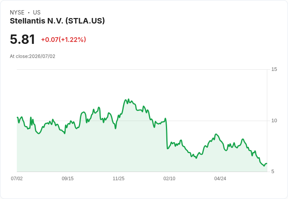Click the bottom of the sharp February drop
The width and height of the screenshot is (288, 199).
(167, 148)
